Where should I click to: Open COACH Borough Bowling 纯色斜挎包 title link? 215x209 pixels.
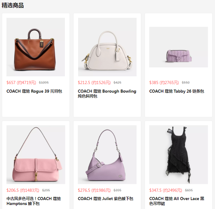point(107,94)
